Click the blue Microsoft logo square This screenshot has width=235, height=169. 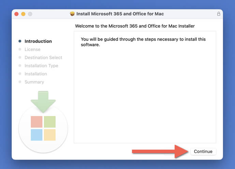36,135
